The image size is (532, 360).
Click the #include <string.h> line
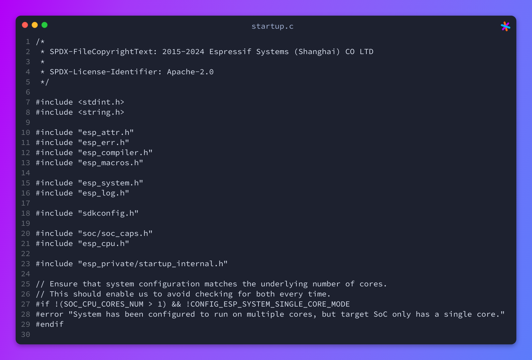[80, 112]
